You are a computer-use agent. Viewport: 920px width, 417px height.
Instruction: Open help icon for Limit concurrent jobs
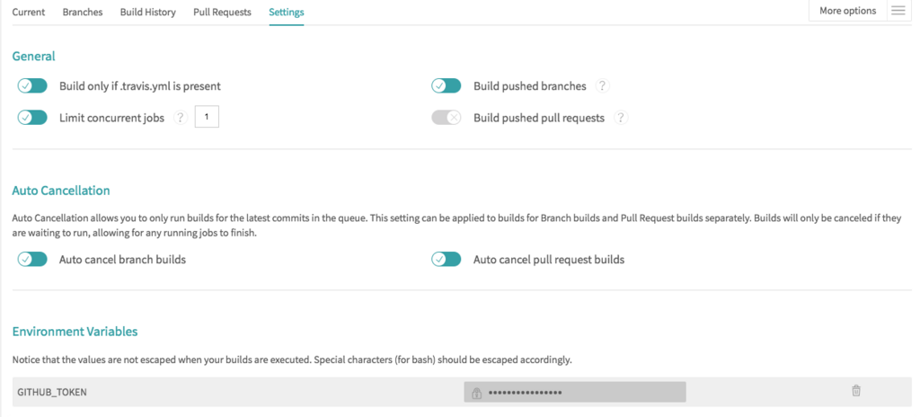point(180,118)
